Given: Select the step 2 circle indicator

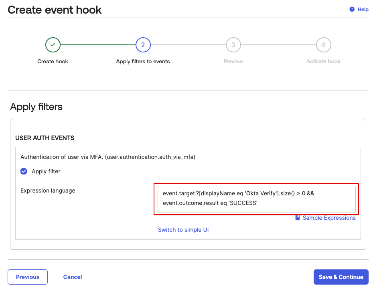Looking at the screenshot, I should 143,45.
